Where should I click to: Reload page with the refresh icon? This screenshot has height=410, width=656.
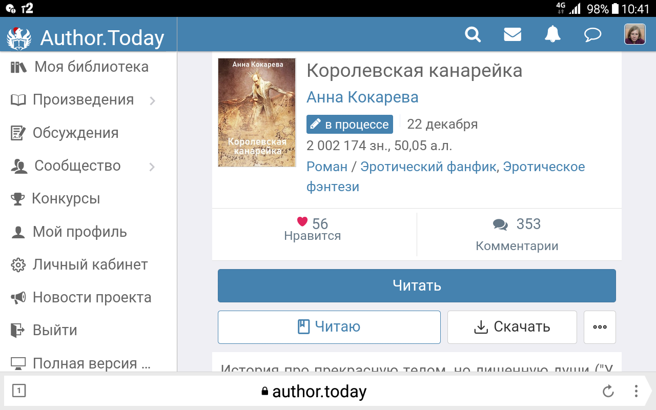tap(608, 392)
